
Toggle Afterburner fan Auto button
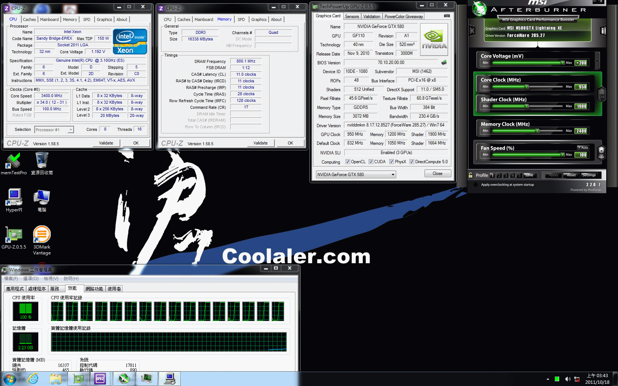pos(583,147)
